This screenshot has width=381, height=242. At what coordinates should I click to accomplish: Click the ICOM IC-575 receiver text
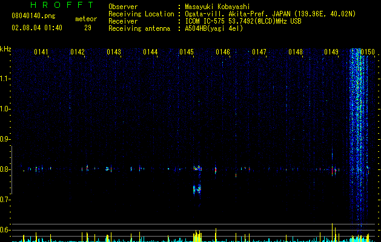243,21
